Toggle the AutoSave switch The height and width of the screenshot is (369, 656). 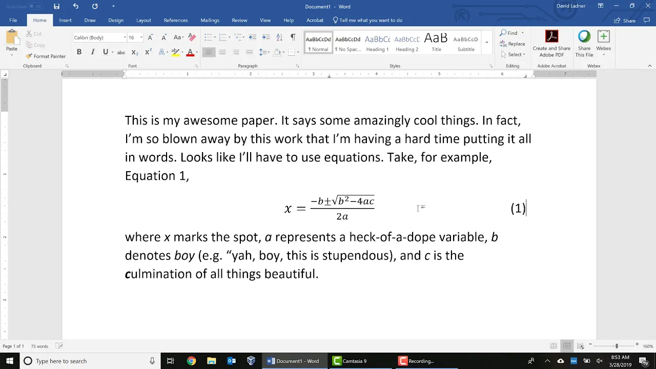coord(36,6)
